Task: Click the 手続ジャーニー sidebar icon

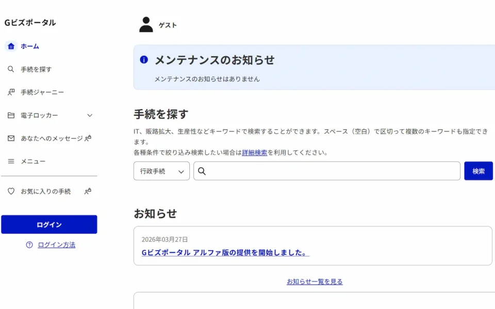Action: (x=11, y=93)
